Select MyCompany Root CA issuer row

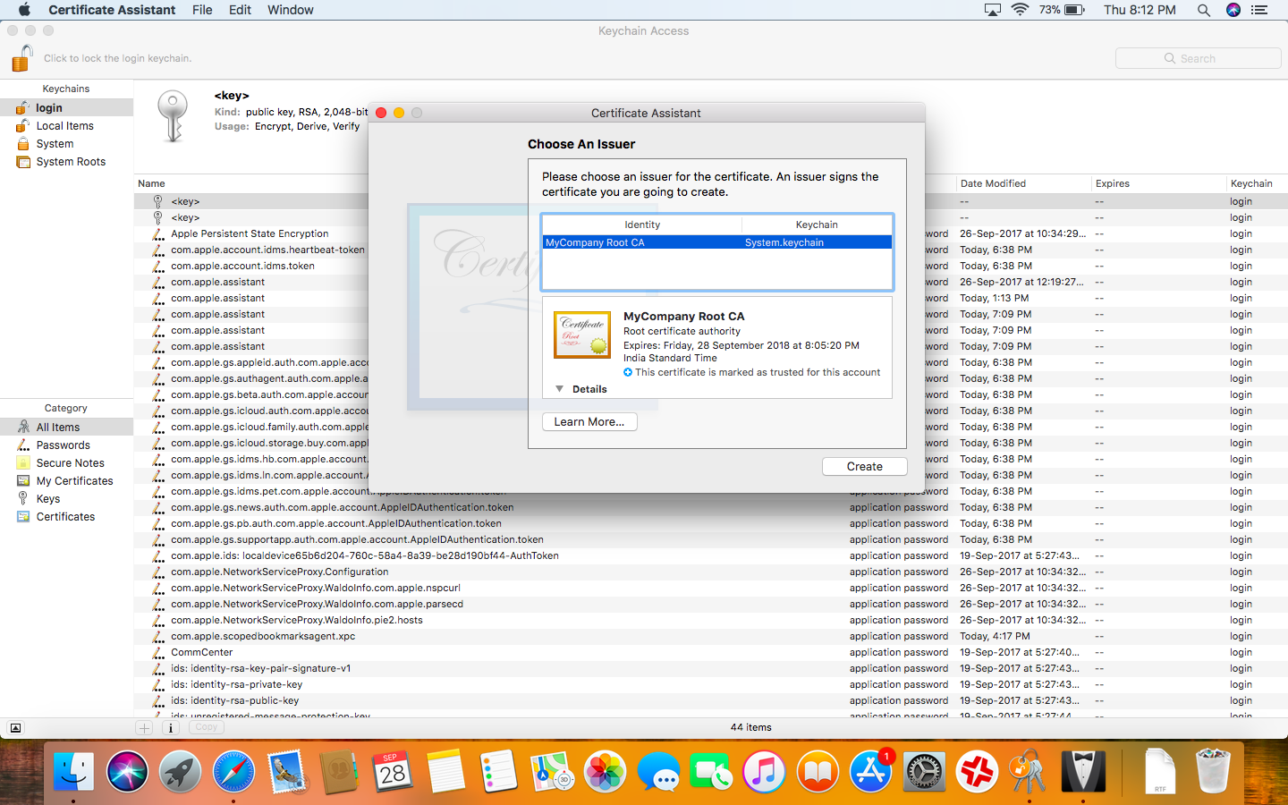717,242
